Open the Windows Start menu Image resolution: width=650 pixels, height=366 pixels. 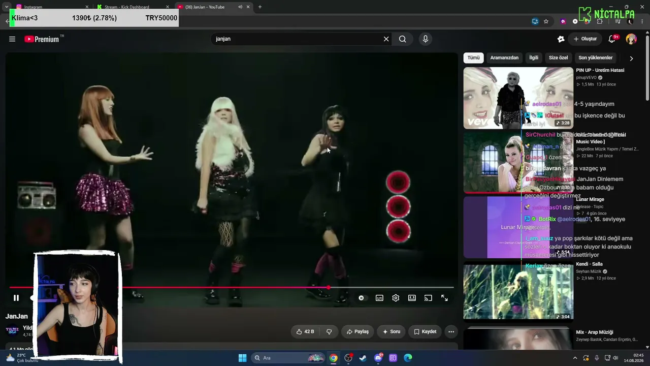(x=242, y=358)
